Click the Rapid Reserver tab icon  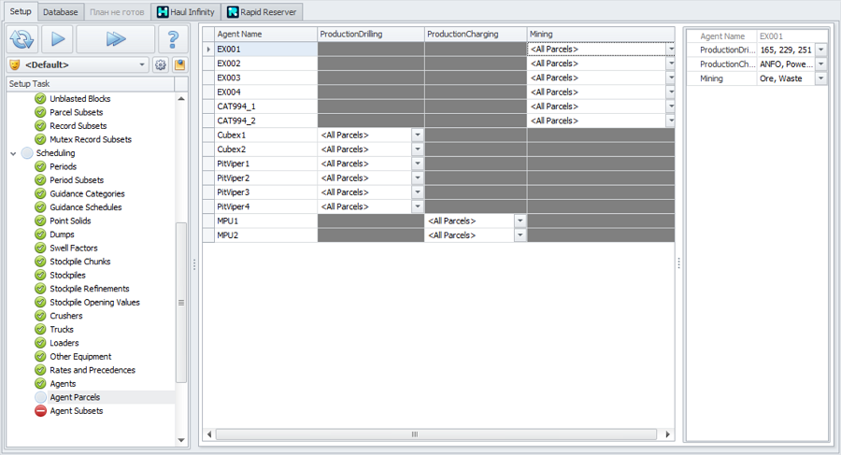233,12
